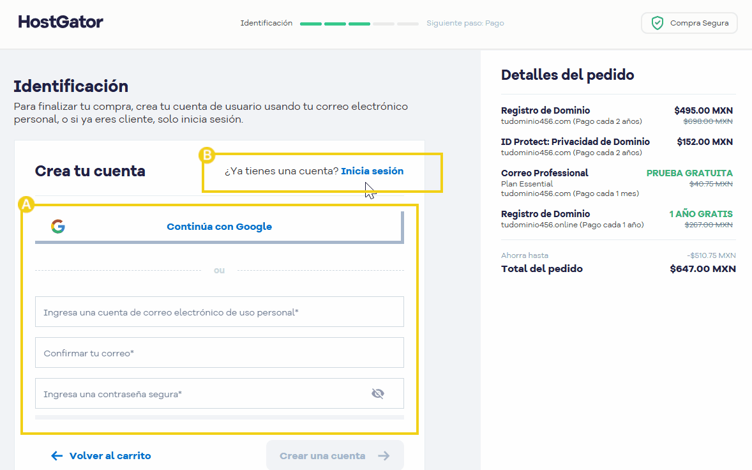Focus the secure password field
The image size is (752, 470).
click(219, 393)
